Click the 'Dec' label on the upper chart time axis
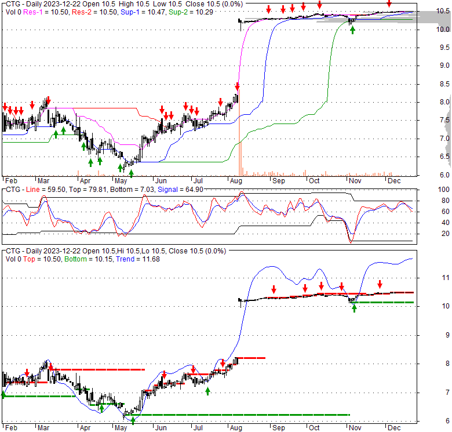 click(x=394, y=181)
